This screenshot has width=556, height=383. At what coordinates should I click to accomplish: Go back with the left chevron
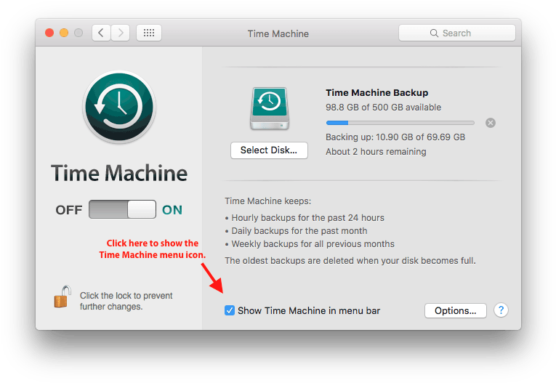tap(101, 33)
